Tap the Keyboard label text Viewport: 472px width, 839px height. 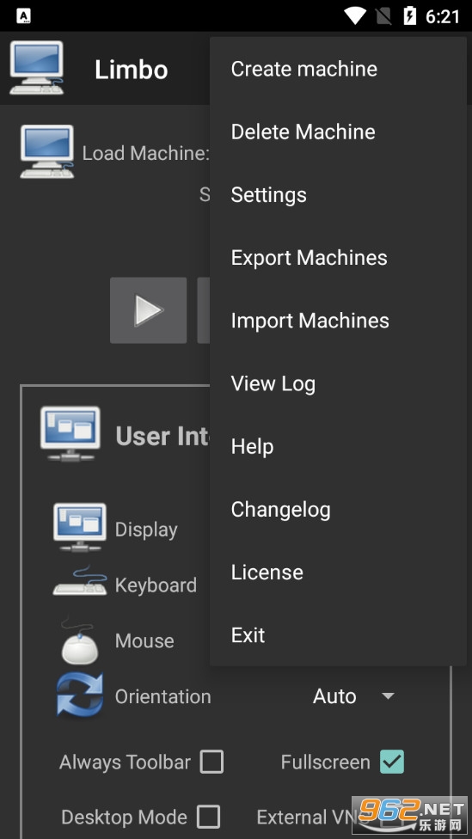pos(156,585)
